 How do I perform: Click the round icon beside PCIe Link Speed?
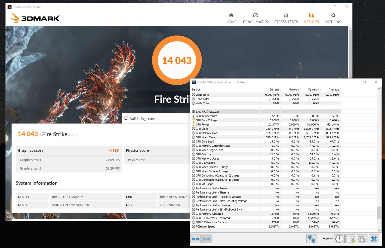(x=194, y=226)
